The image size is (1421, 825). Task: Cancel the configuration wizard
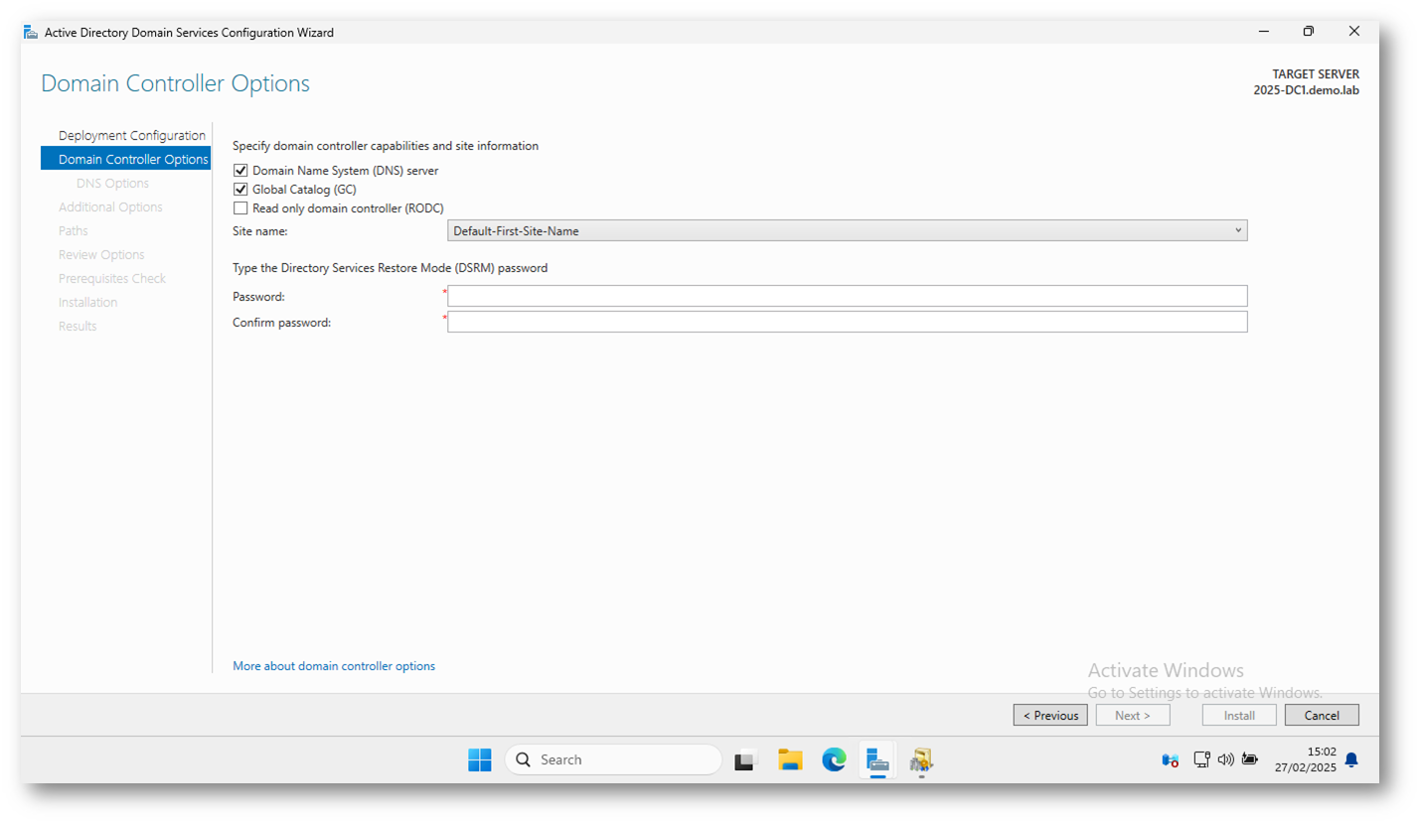click(1322, 715)
